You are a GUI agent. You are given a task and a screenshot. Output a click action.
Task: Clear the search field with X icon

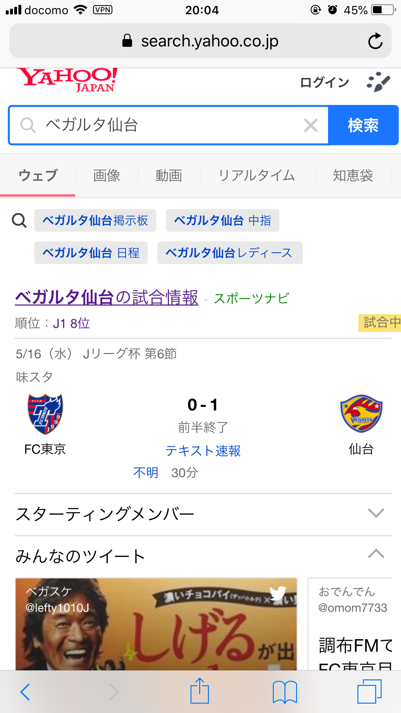[x=311, y=125]
